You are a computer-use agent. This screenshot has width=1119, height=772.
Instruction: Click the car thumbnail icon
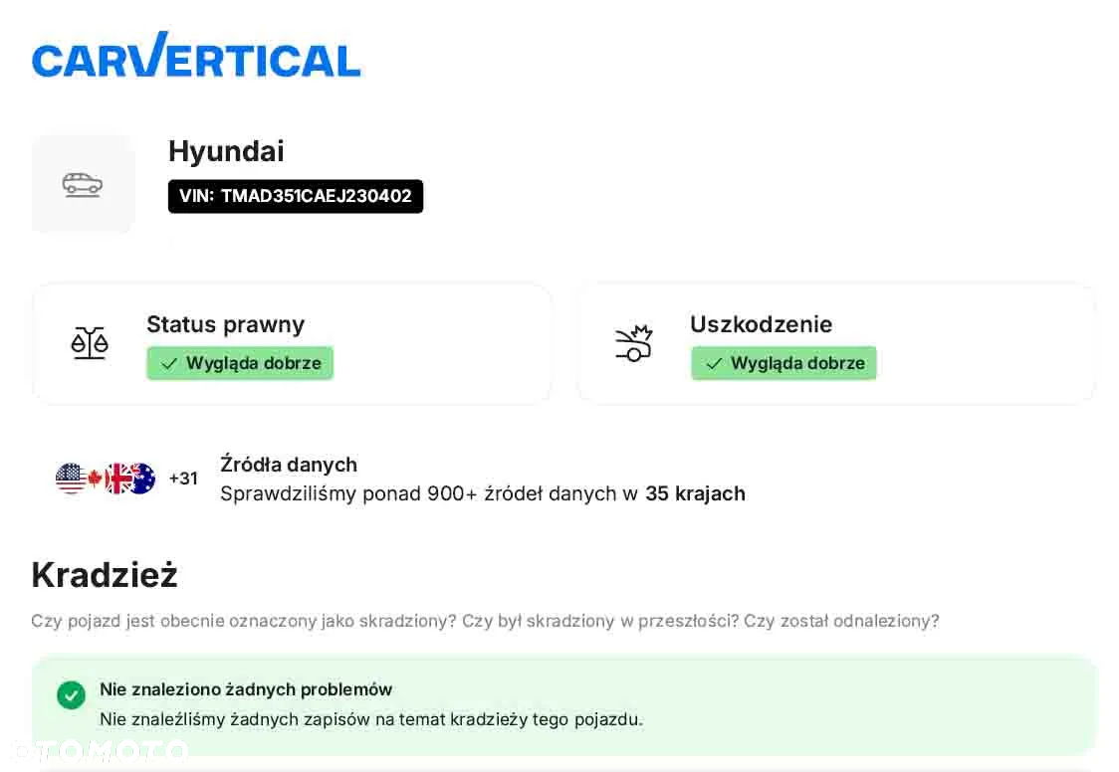83,184
